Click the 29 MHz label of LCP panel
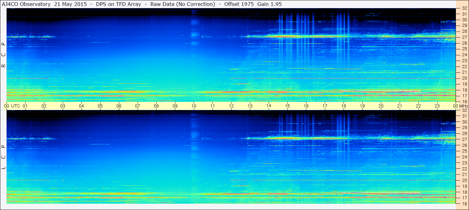This screenshot has height=210, width=469. pos(464,128)
